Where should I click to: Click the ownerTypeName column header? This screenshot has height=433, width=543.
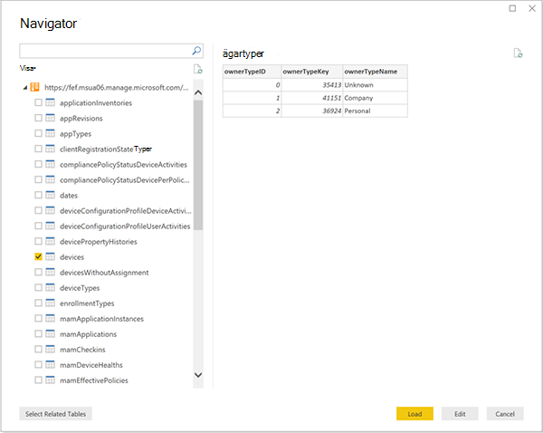[375, 72]
